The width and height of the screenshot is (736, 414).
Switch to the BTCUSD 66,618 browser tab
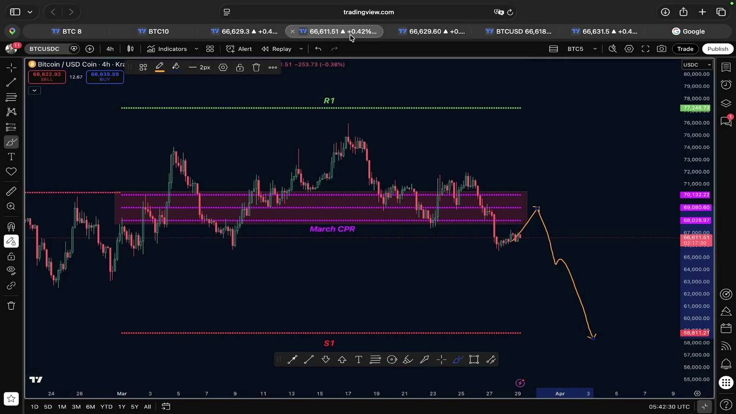[518, 31]
